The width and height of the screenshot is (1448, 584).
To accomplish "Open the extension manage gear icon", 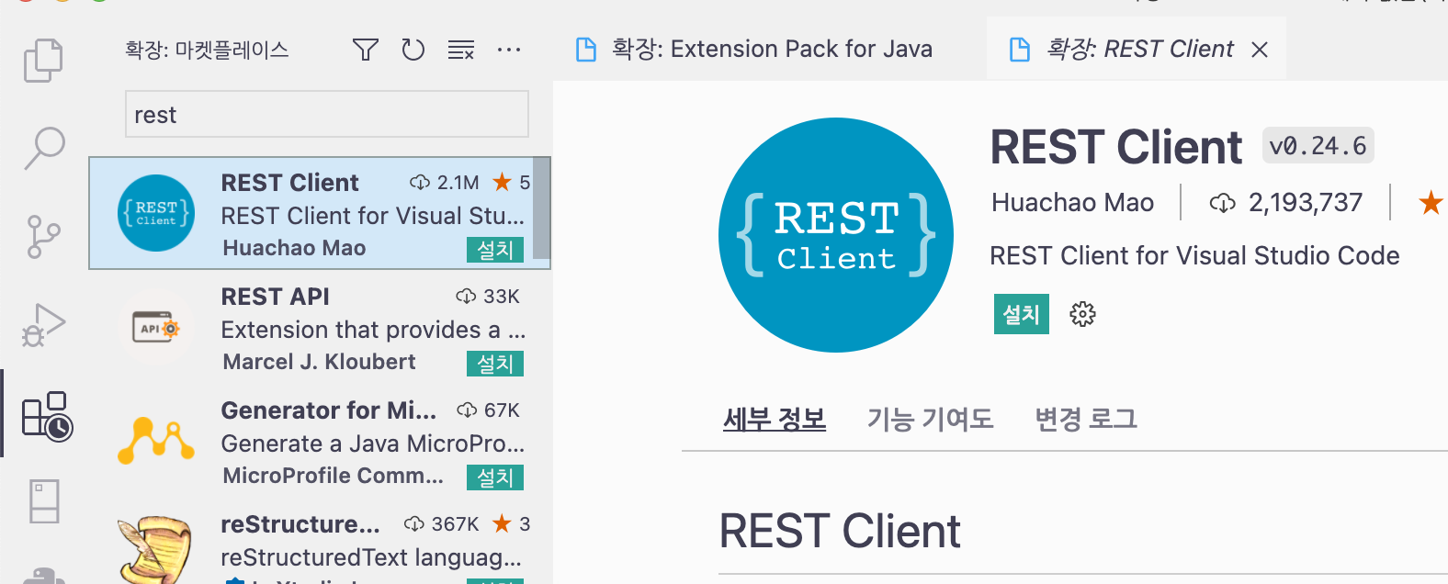I will [1082, 314].
